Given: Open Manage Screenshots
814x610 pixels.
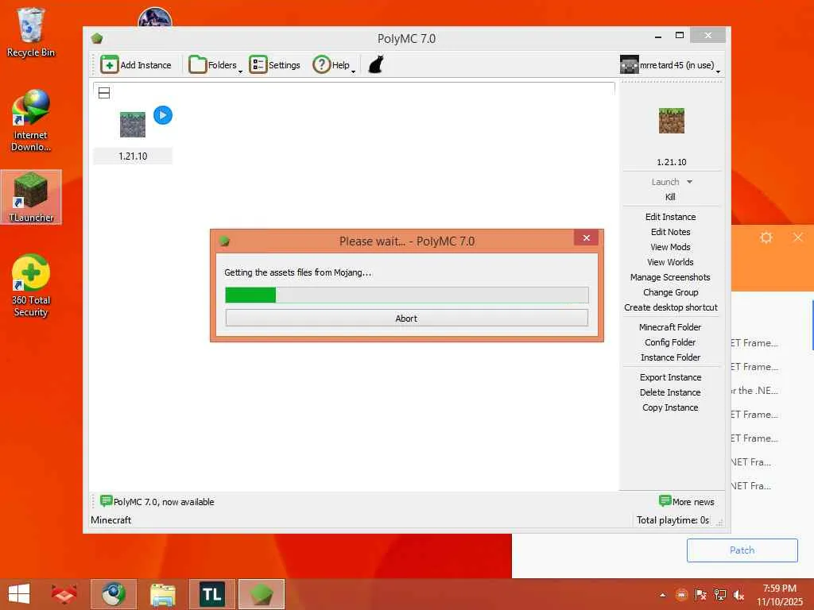Looking at the screenshot, I should [670, 277].
